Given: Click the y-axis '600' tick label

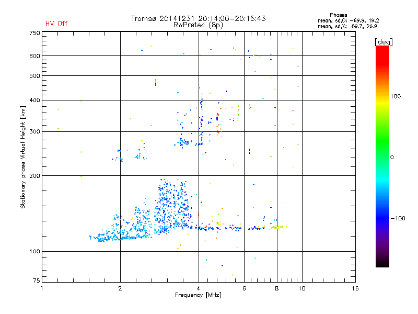Looking at the screenshot, I should [34, 56].
